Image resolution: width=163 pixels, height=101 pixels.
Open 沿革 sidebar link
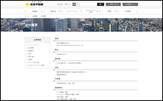click(30, 54)
